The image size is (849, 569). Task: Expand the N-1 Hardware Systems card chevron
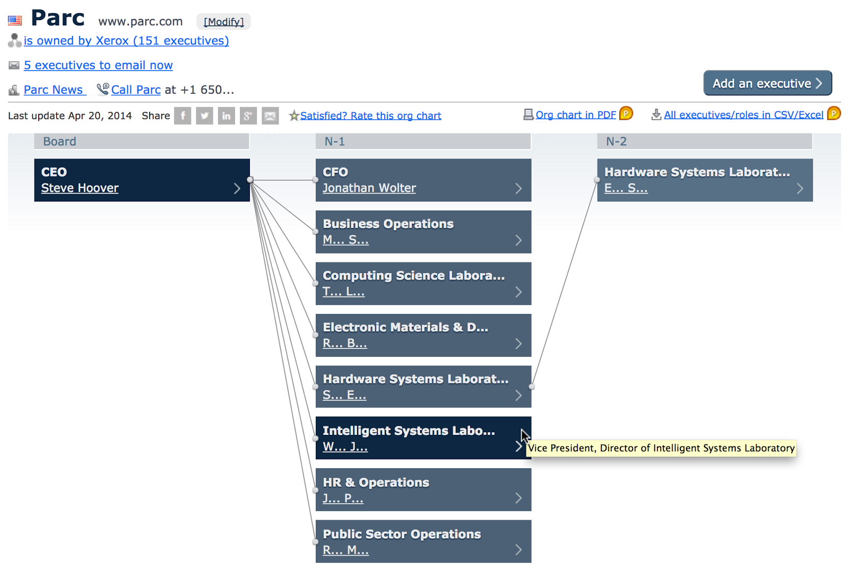tap(518, 395)
